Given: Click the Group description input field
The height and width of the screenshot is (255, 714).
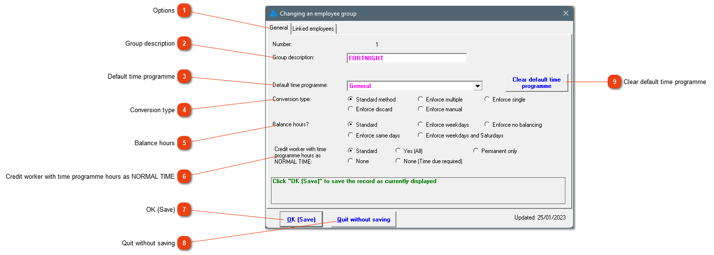Looking at the screenshot, I should 407,58.
